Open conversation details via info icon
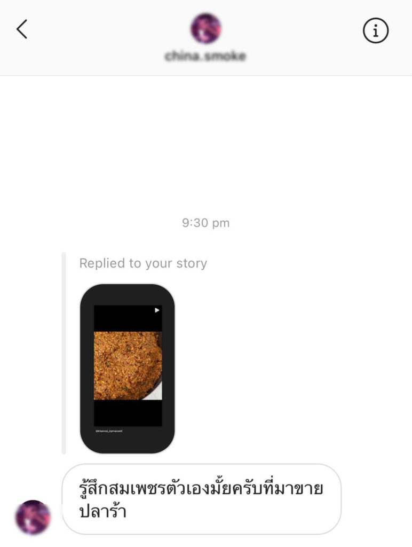This screenshot has width=412, height=547. 375,30
